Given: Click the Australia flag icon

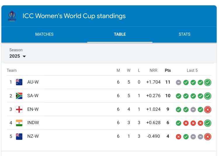Looking at the screenshot, I should point(19,82).
